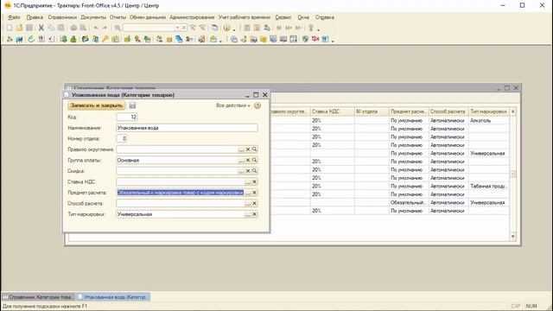Open selection list for Ставка НДС
This screenshot has height=311, width=553.
click(248, 181)
